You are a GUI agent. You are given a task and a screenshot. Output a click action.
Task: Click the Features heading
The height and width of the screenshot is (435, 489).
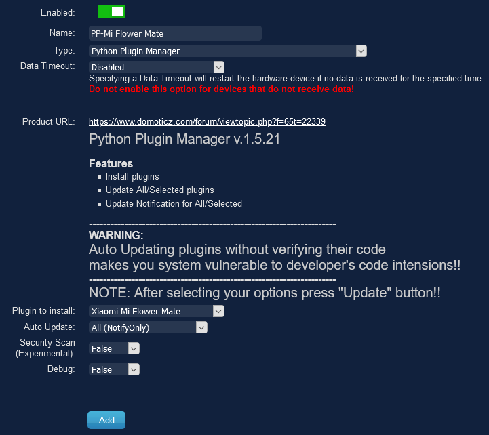point(111,163)
